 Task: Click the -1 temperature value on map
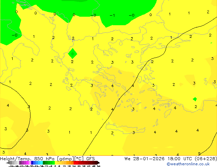coord(112,15)
